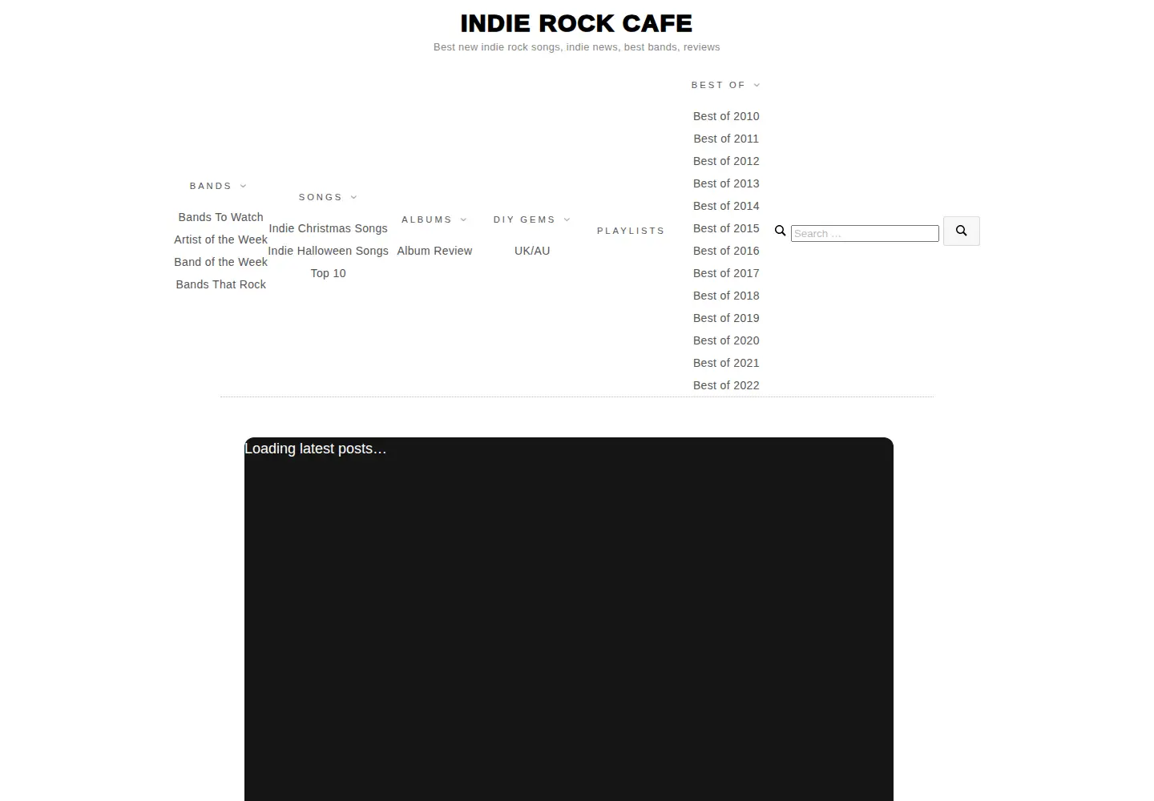This screenshot has width=1154, height=801.
Task: Open Bands To Watch link
Action: click(220, 217)
